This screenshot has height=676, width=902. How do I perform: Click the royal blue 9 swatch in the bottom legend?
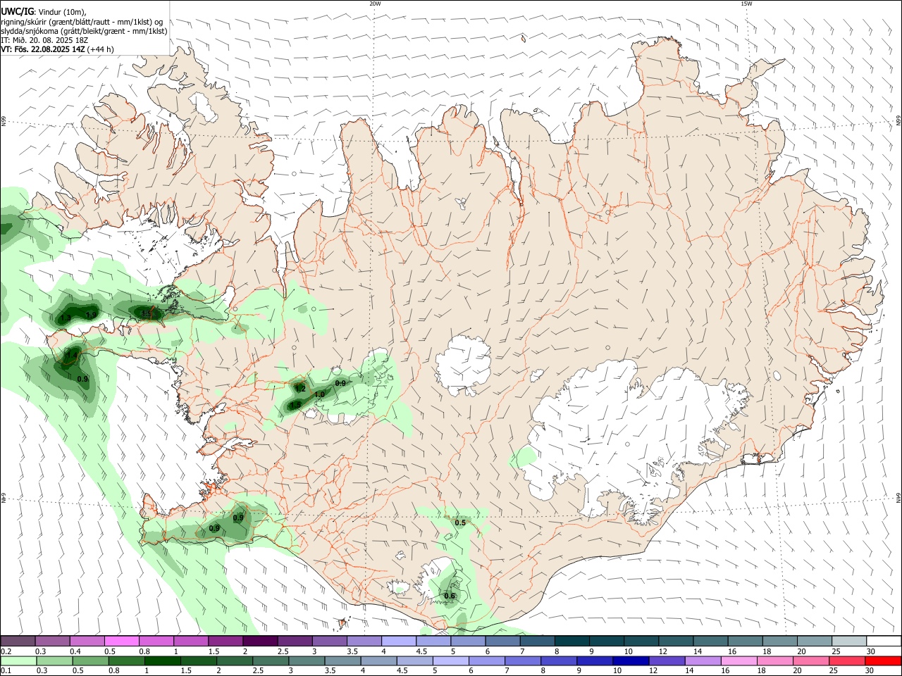coord(593,661)
